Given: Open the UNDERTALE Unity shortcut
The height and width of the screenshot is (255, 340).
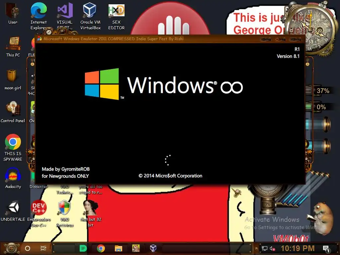Looking at the screenshot, I should (x=13, y=211).
